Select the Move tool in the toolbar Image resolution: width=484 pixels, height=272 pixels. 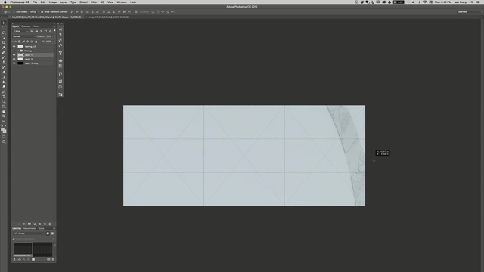pyautogui.click(x=4, y=23)
